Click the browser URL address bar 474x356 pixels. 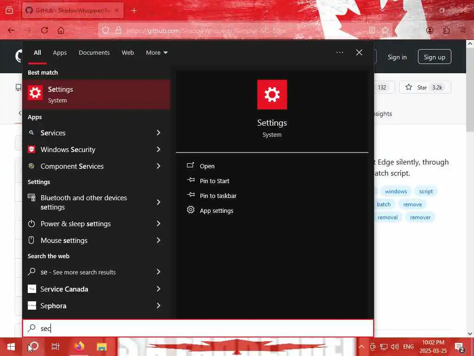[x=245, y=31]
